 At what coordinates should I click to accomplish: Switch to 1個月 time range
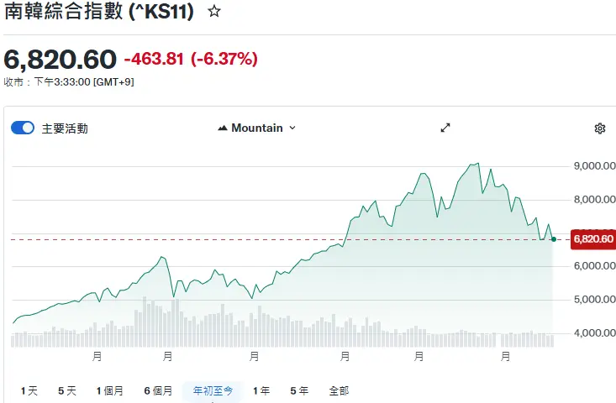[x=110, y=391]
